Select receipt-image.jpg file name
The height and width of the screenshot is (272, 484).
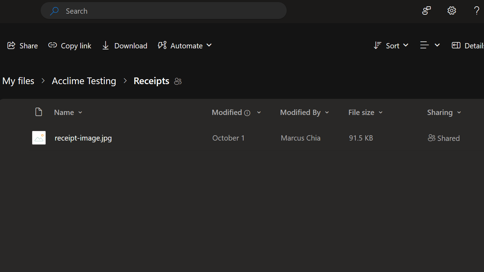click(x=83, y=138)
